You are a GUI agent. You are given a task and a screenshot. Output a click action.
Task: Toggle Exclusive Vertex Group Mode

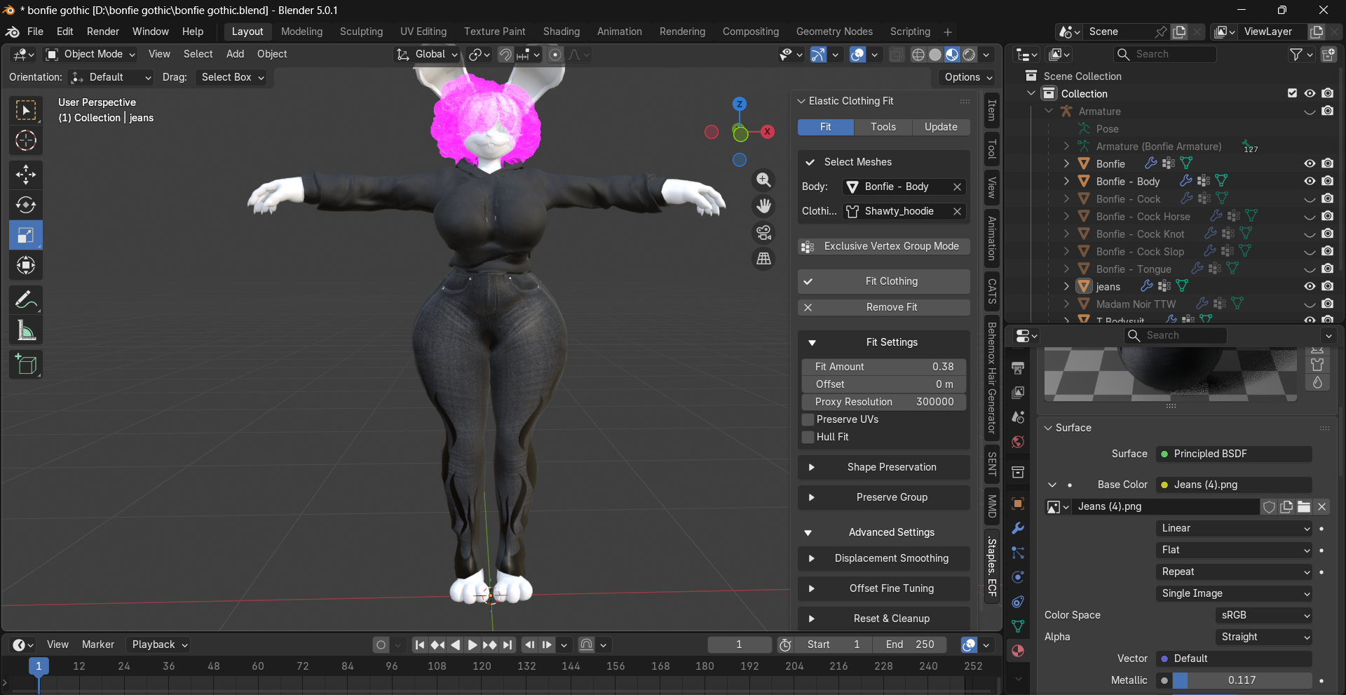[x=884, y=246]
